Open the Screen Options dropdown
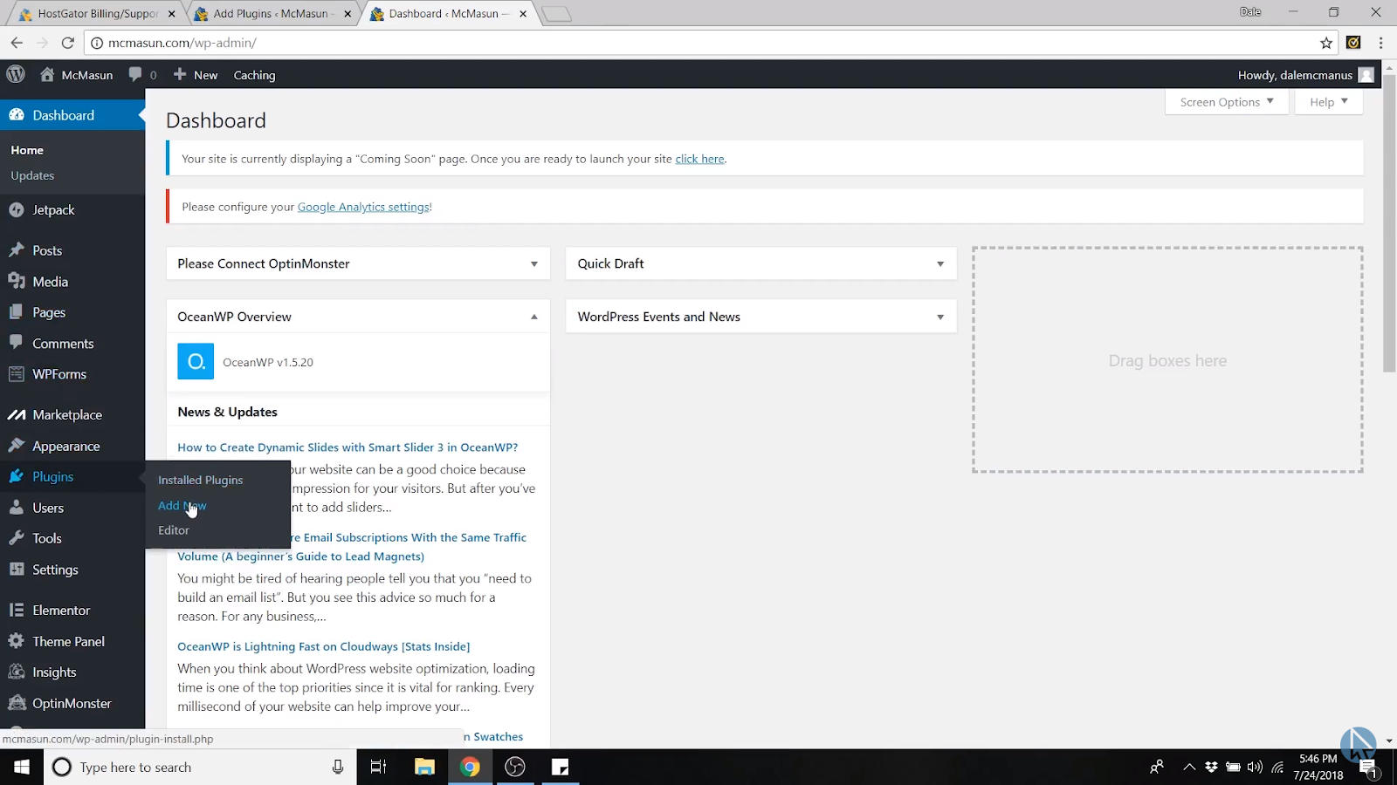 1227,102
